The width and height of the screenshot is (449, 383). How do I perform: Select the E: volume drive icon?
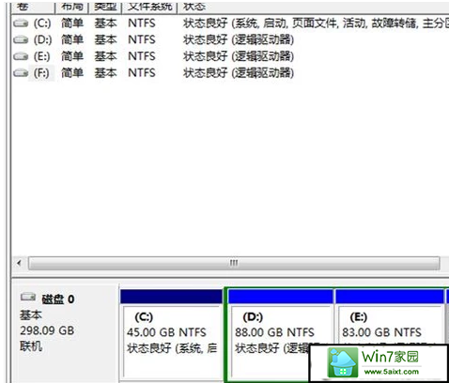pos(21,56)
